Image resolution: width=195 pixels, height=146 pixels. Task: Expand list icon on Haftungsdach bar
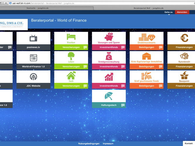click(x=123, y=105)
